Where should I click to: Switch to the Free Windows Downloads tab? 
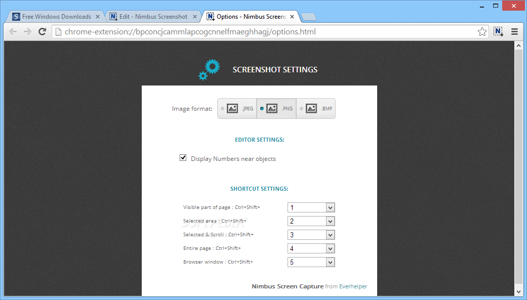tap(56, 17)
